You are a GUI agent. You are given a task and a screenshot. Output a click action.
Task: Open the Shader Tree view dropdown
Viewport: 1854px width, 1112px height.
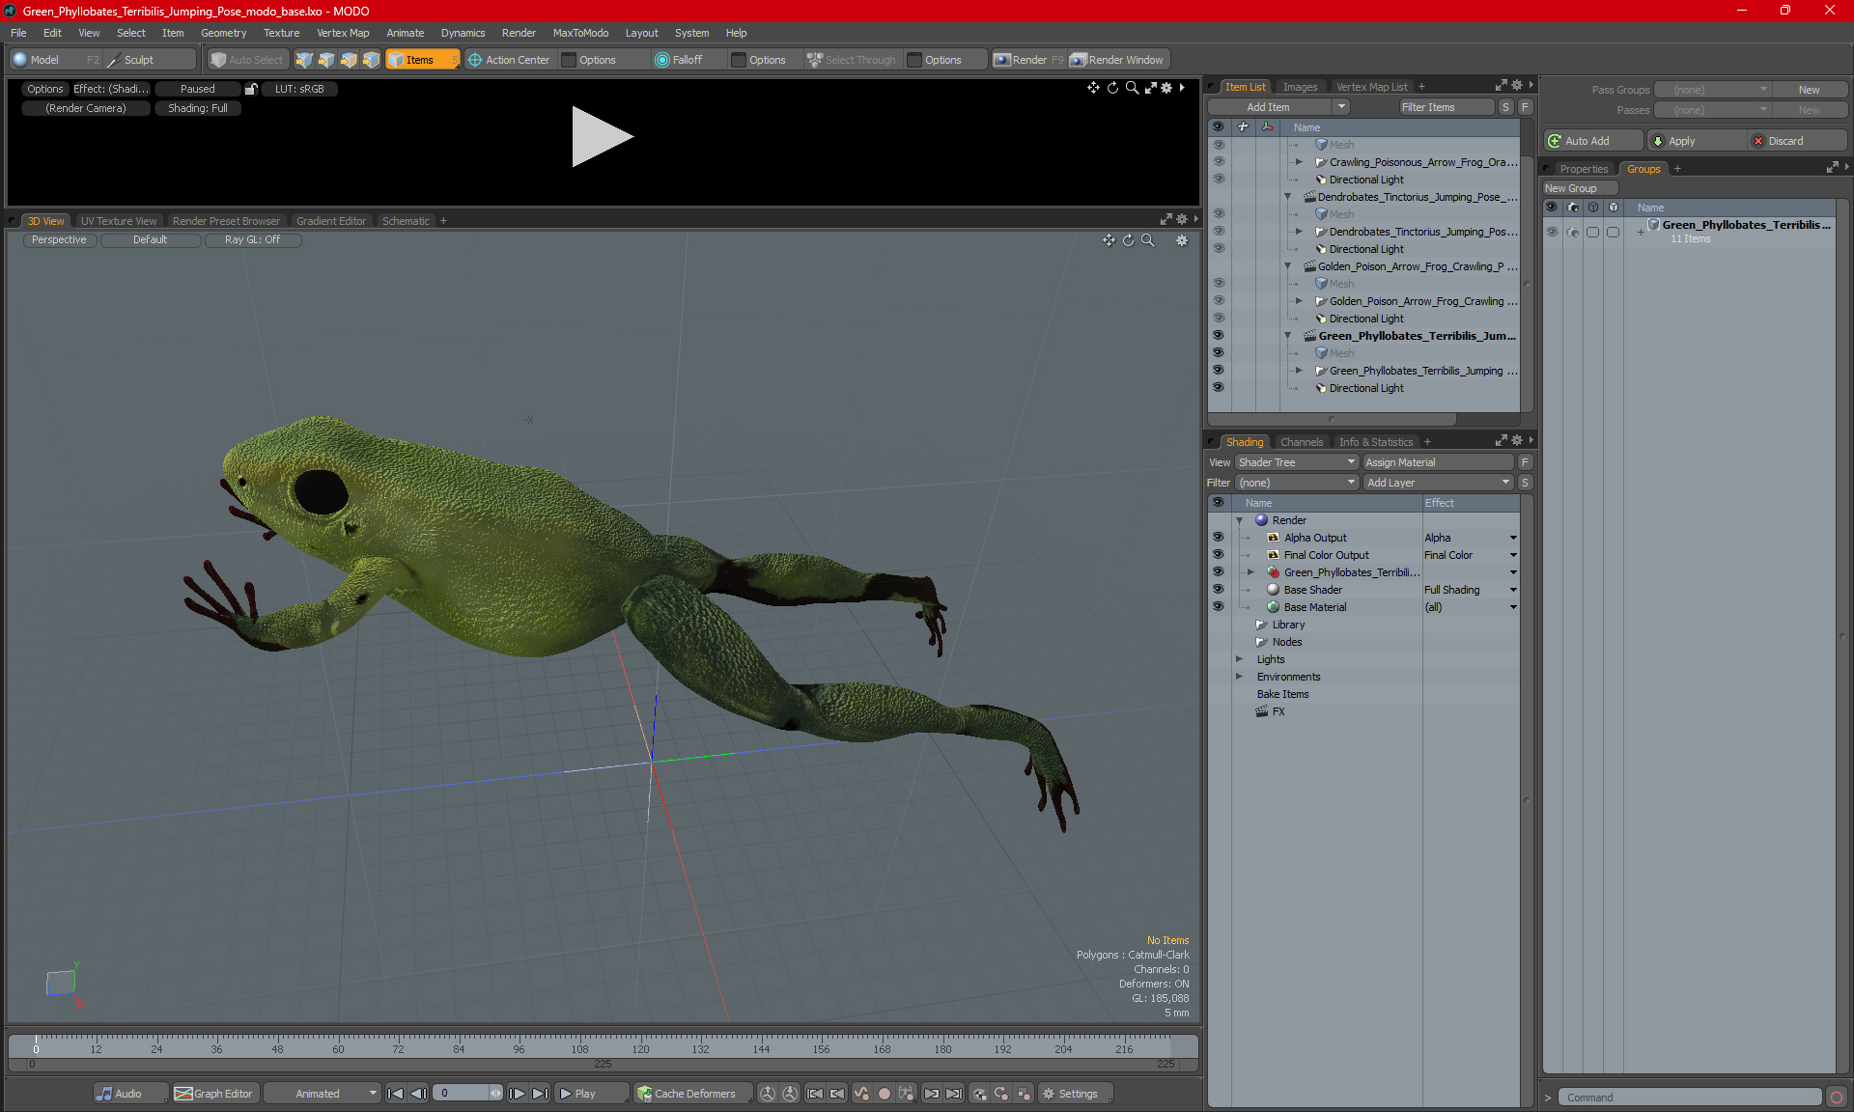1298,462
